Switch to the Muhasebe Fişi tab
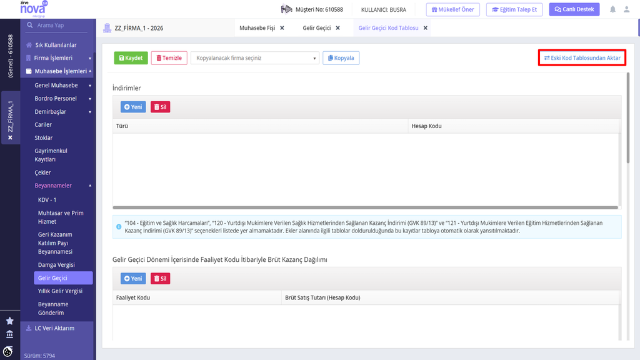This screenshot has height=360, width=640. point(257,28)
